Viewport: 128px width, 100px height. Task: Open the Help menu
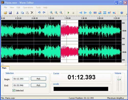point(45,7)
